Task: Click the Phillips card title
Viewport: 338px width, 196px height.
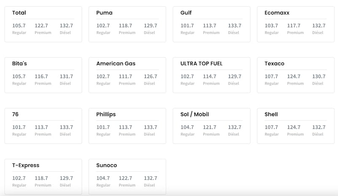Action: point(106,114)
